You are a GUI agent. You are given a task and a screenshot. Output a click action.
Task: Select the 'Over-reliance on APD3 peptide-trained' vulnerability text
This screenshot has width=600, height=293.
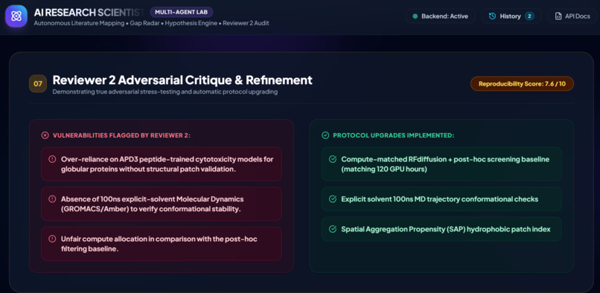pos(167,164)
